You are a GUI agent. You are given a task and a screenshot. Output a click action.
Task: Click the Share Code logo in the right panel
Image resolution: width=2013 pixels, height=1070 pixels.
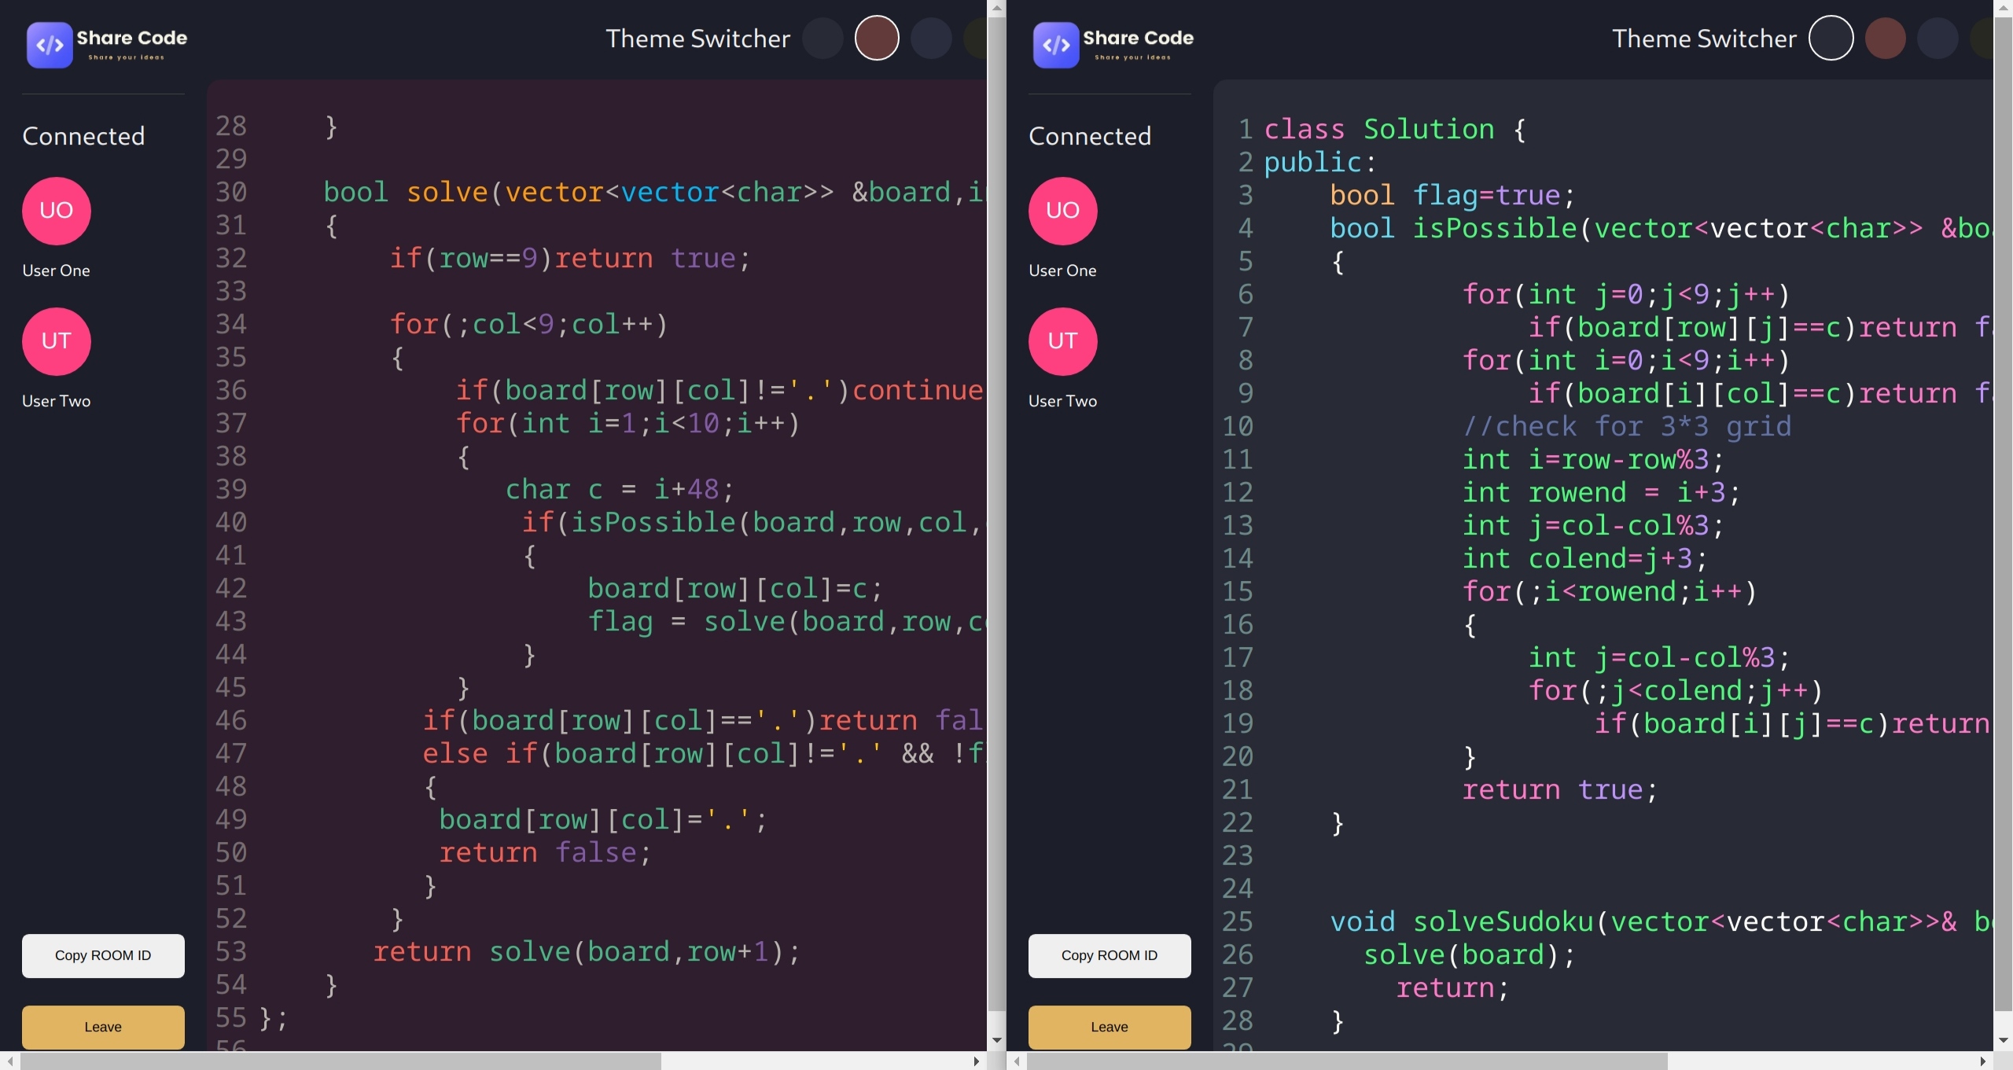tap(1113, 45)
